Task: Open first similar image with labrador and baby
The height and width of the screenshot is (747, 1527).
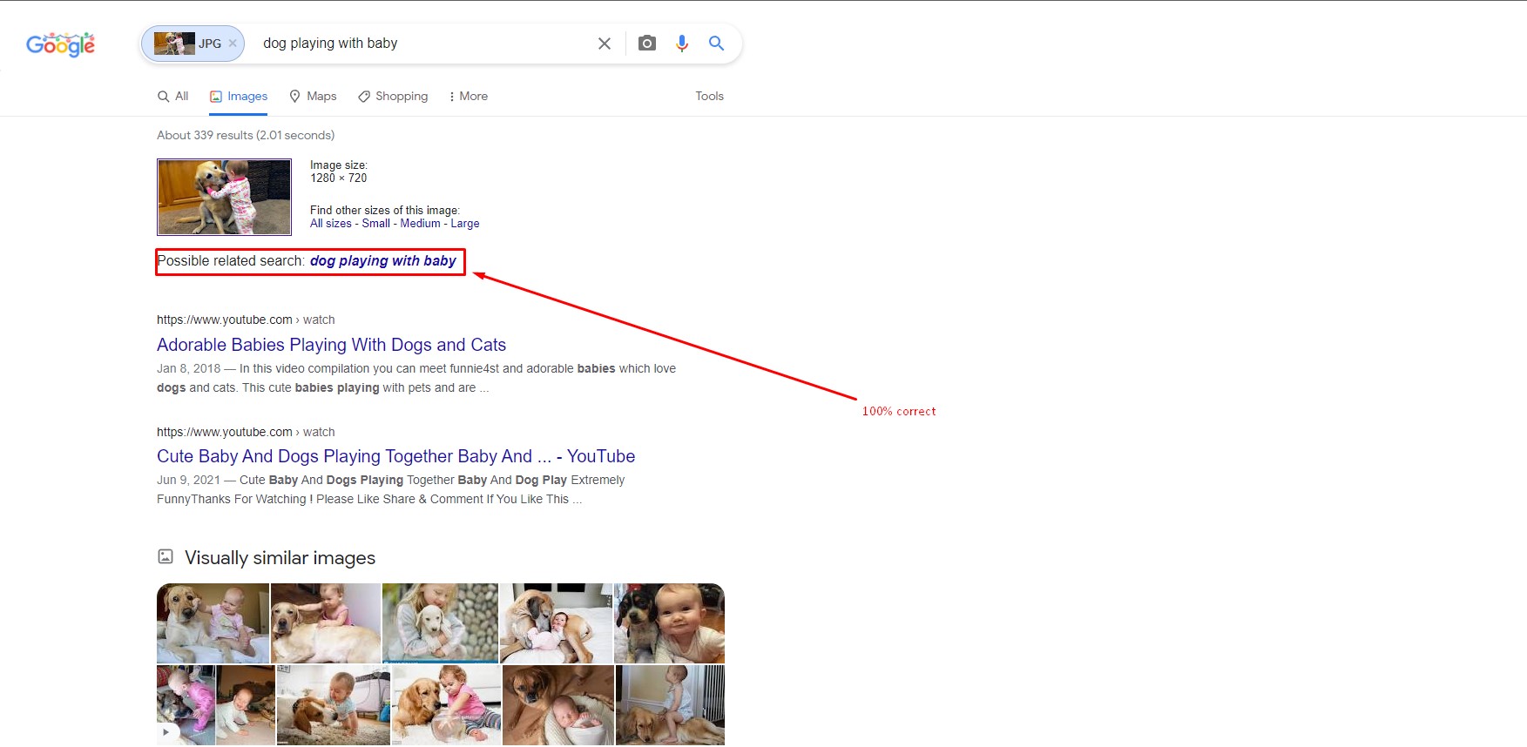Action: (213, 623)
